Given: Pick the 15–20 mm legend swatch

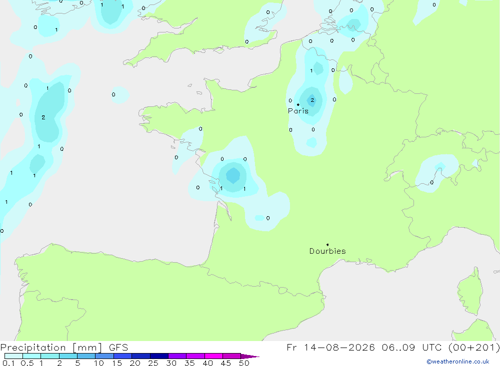Looking at the screenshot, I should click(x=123, y=356).
